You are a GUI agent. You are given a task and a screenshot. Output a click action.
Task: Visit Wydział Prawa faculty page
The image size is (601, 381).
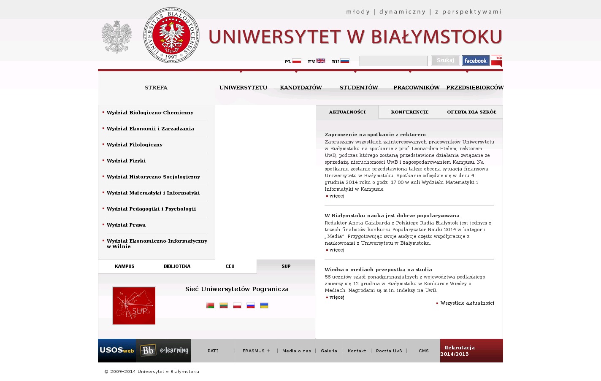[x=126, y=225]
